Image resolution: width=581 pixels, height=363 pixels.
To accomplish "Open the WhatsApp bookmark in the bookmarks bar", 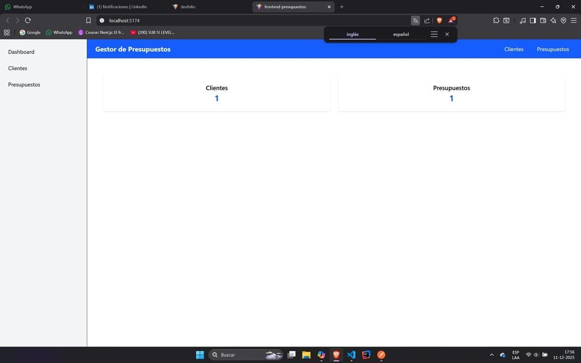I will click(59, 32).
